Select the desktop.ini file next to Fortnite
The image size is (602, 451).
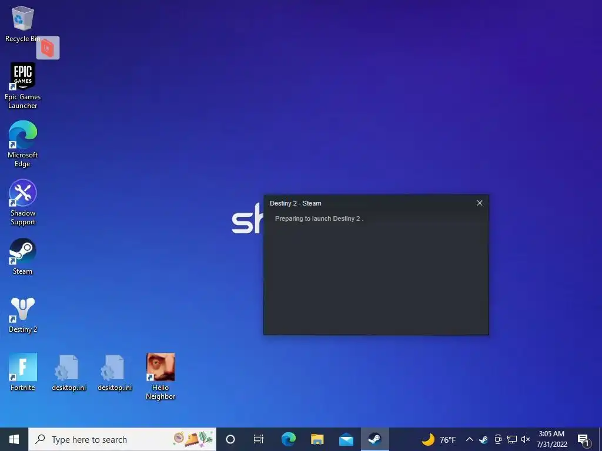point(69,373)
